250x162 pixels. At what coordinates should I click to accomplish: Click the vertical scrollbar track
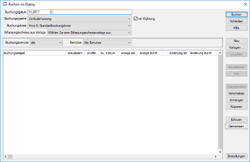(x=220, y=102)
